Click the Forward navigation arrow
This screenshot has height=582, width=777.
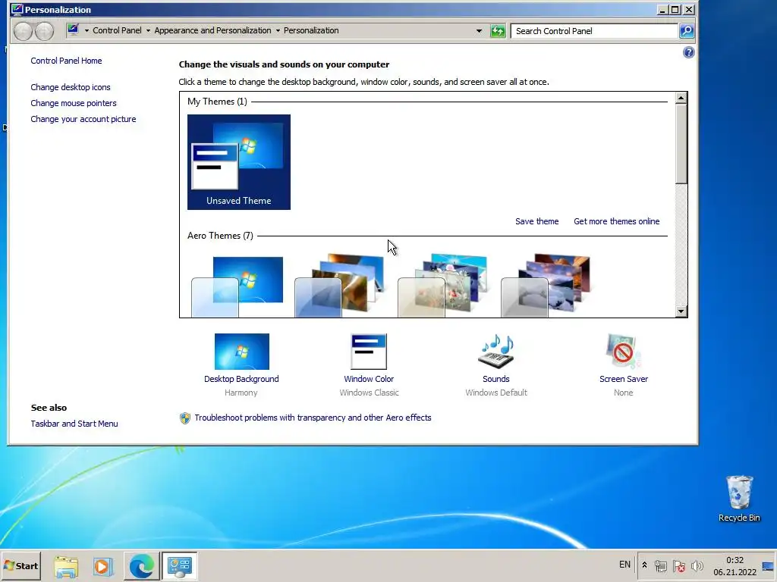[x=44, y=31]
